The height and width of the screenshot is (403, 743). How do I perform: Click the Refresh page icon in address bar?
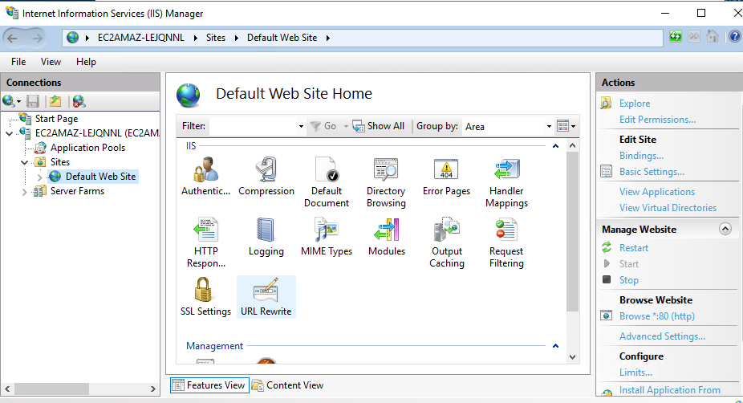(x=676, y=36)
